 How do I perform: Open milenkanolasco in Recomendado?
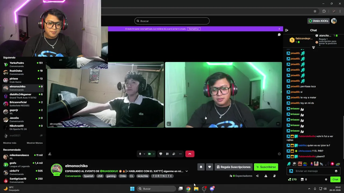(x=23, y=157)
